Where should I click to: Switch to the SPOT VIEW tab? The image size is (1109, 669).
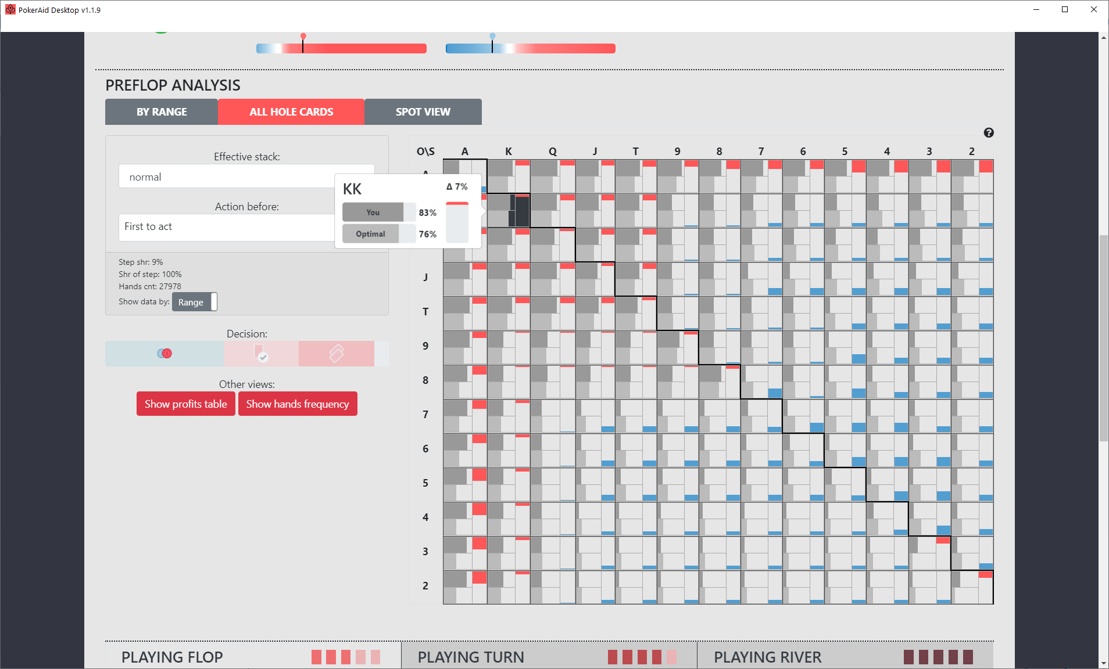click(x=423, y=111)
